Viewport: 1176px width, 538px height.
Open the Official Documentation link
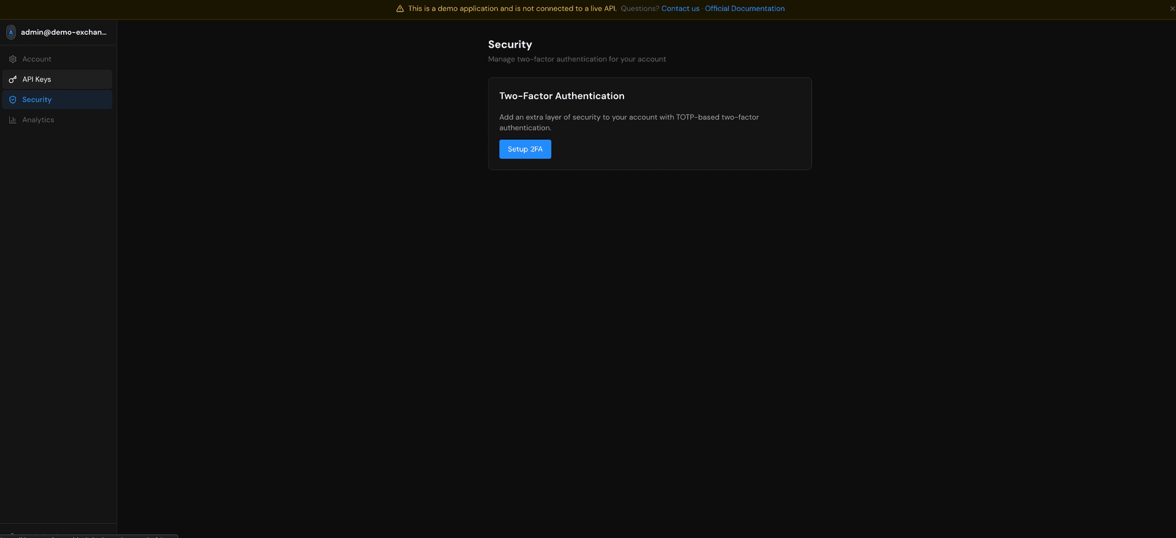(744, 9)
